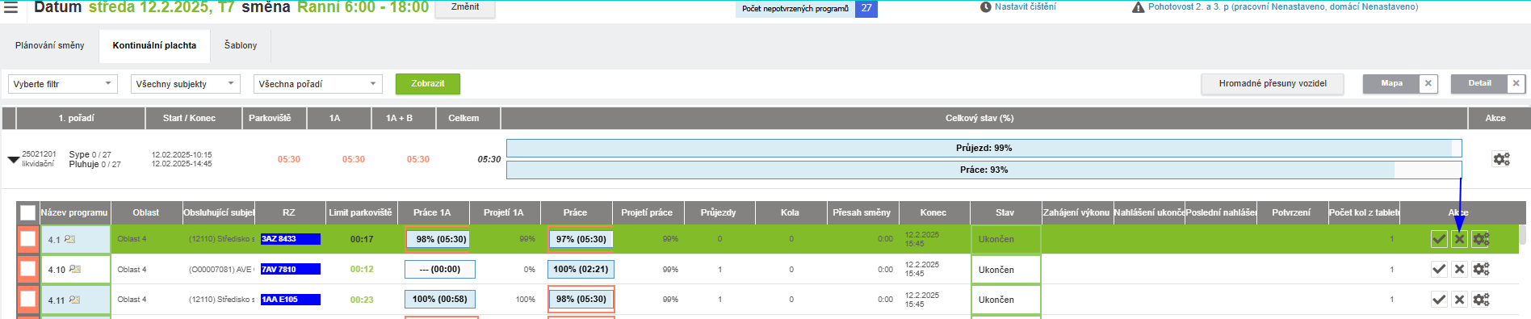The image size is (1531, 319).
Task: Click the map icon next to program 4.11
Action: pyautogui.click(x=74, y=300)
